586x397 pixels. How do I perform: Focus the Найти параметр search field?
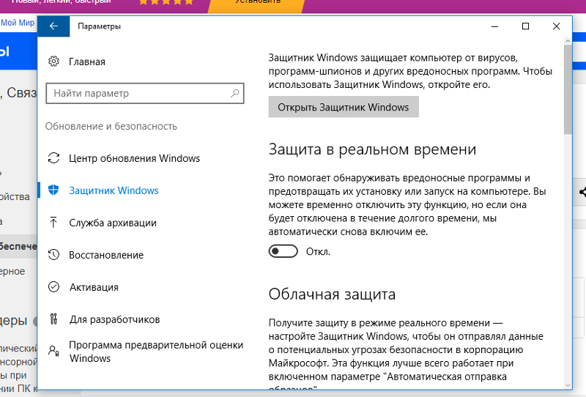pos(145,93)
